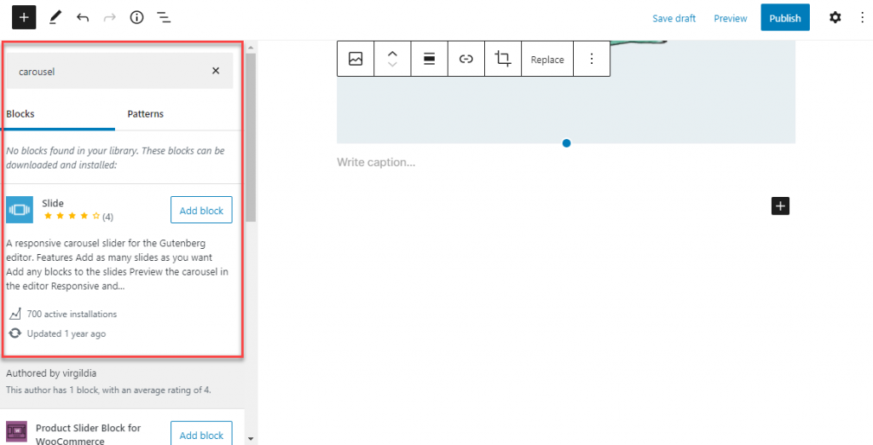
Task: Click the Slide block description text
Action: pos(118,265)
